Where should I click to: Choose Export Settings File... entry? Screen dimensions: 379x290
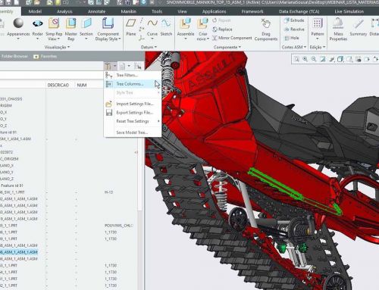point(133,113)
